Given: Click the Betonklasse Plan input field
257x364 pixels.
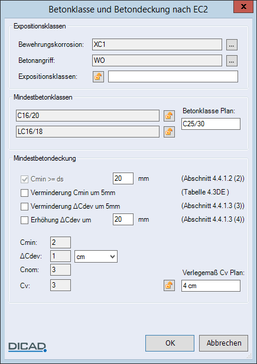Looking at the screenshot, I should [x=211, y=124].
